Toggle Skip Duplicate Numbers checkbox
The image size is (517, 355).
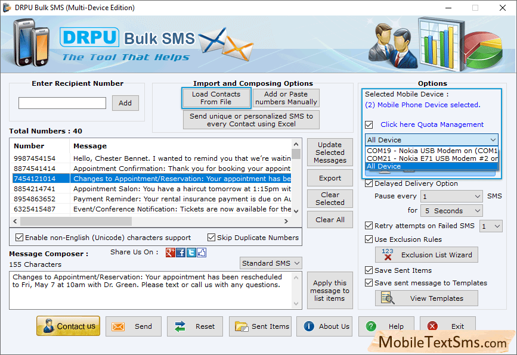click(211, 238)
